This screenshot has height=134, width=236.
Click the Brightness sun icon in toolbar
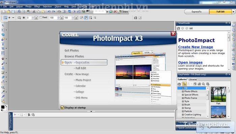click(x=74, y=11)
